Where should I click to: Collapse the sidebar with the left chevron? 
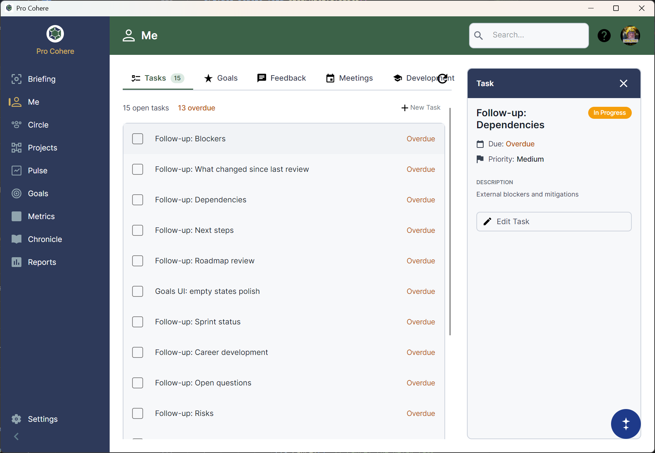16,437
